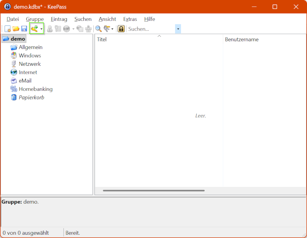Select the Homebanking group
Viewport: 307px width, 238px height.
(x=36, y=89)
